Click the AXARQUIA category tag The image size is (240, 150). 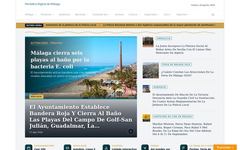pos(160,87)
